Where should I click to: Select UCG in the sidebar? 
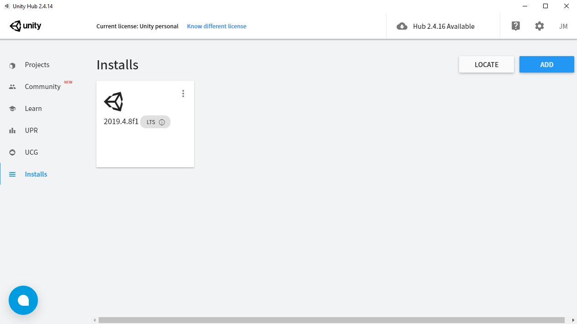(32, 152)
